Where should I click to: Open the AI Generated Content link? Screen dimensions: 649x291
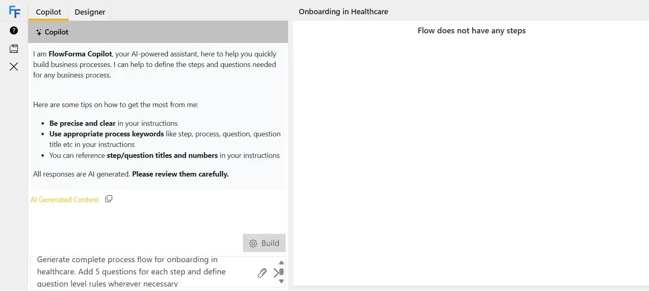click(64, 199)
